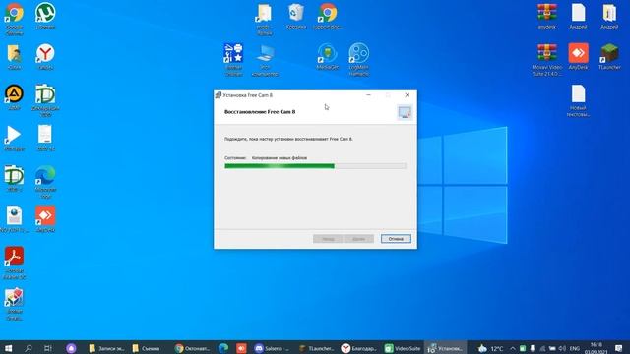Select the Microsoft Edge desktop shortcut
The width and height of the screenshot is (630, 354).
(45, 182)
